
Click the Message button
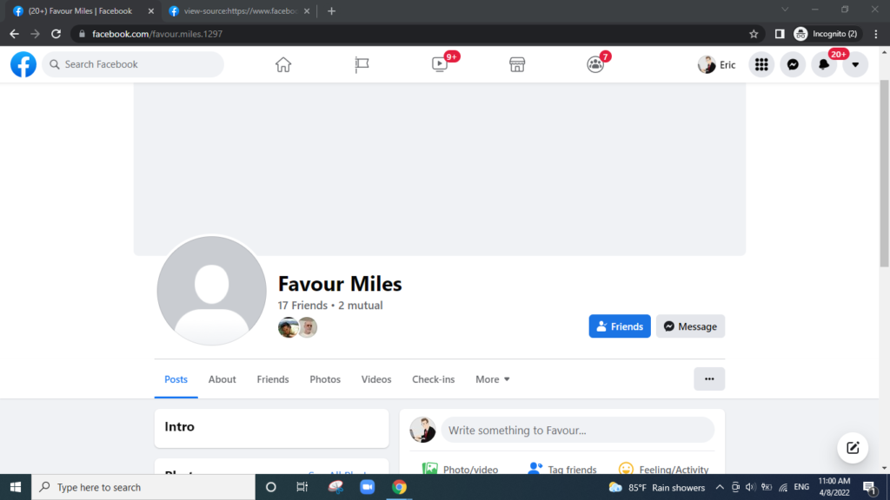[x=690, y=326]
